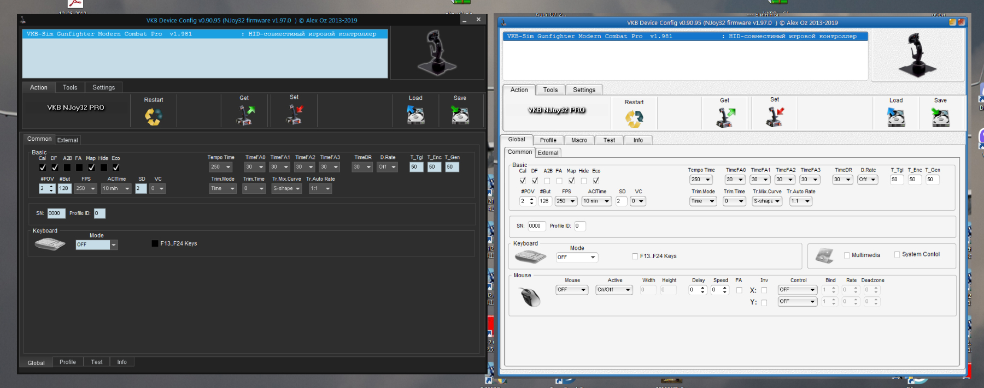Click the Get joystick icon in light window

click(725, 117)
